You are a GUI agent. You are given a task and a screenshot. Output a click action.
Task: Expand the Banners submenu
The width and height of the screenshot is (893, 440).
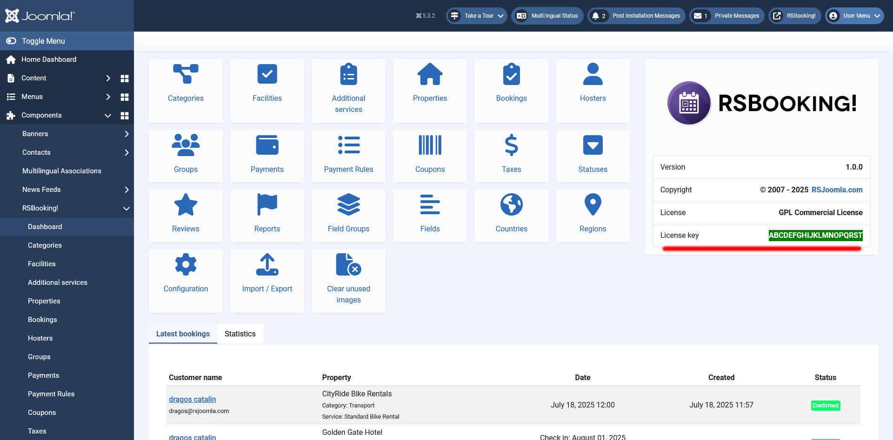click(x=127, y=134)
